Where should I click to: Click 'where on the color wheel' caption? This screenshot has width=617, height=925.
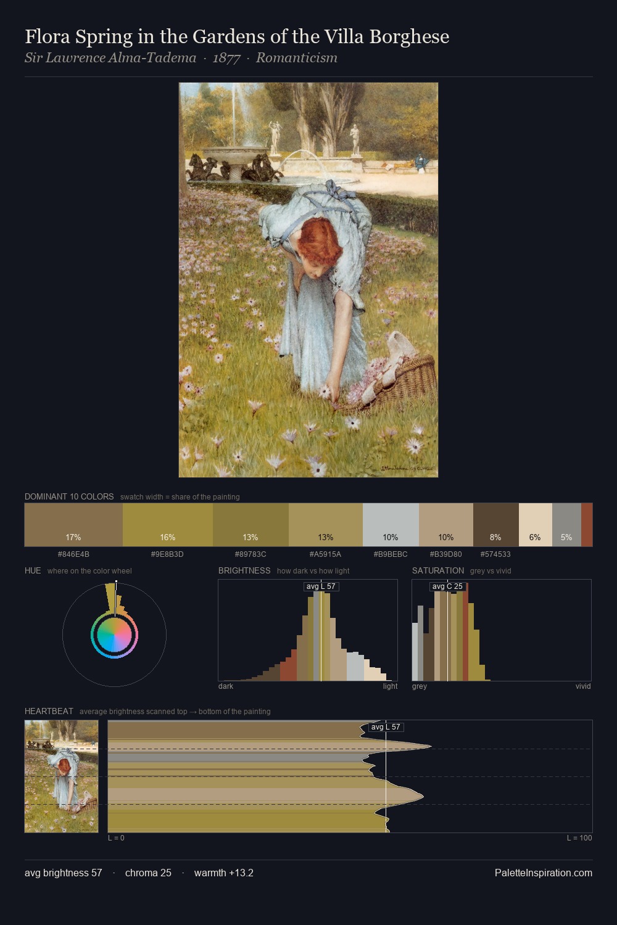[89, 571]
